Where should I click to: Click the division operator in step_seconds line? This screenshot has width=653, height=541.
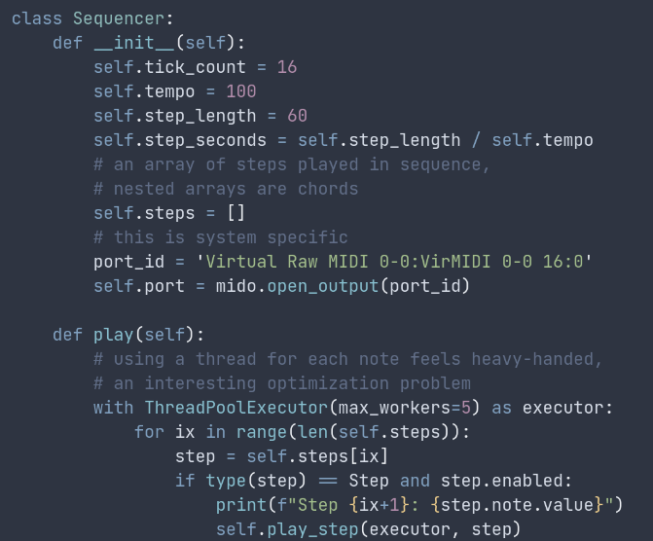coord(476,140)
